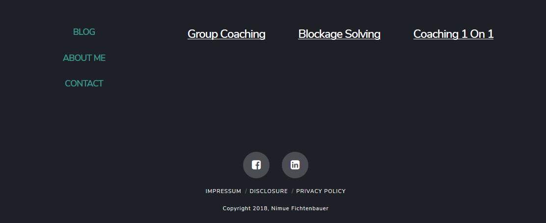Choose the one-on-one coaching heading
Screen dimensions: 546x223
[453, 34]
